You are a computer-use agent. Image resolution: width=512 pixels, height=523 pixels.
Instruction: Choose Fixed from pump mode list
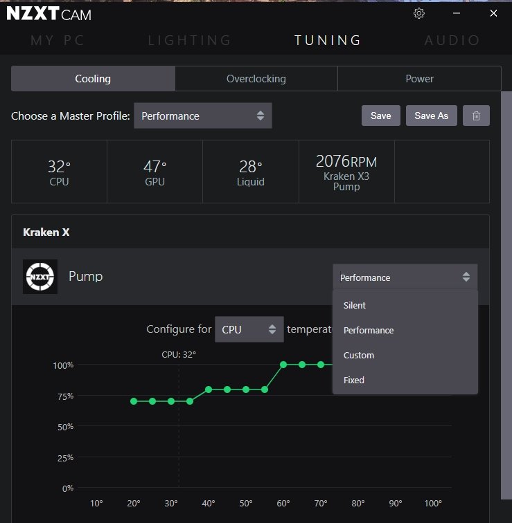point(405,380)
